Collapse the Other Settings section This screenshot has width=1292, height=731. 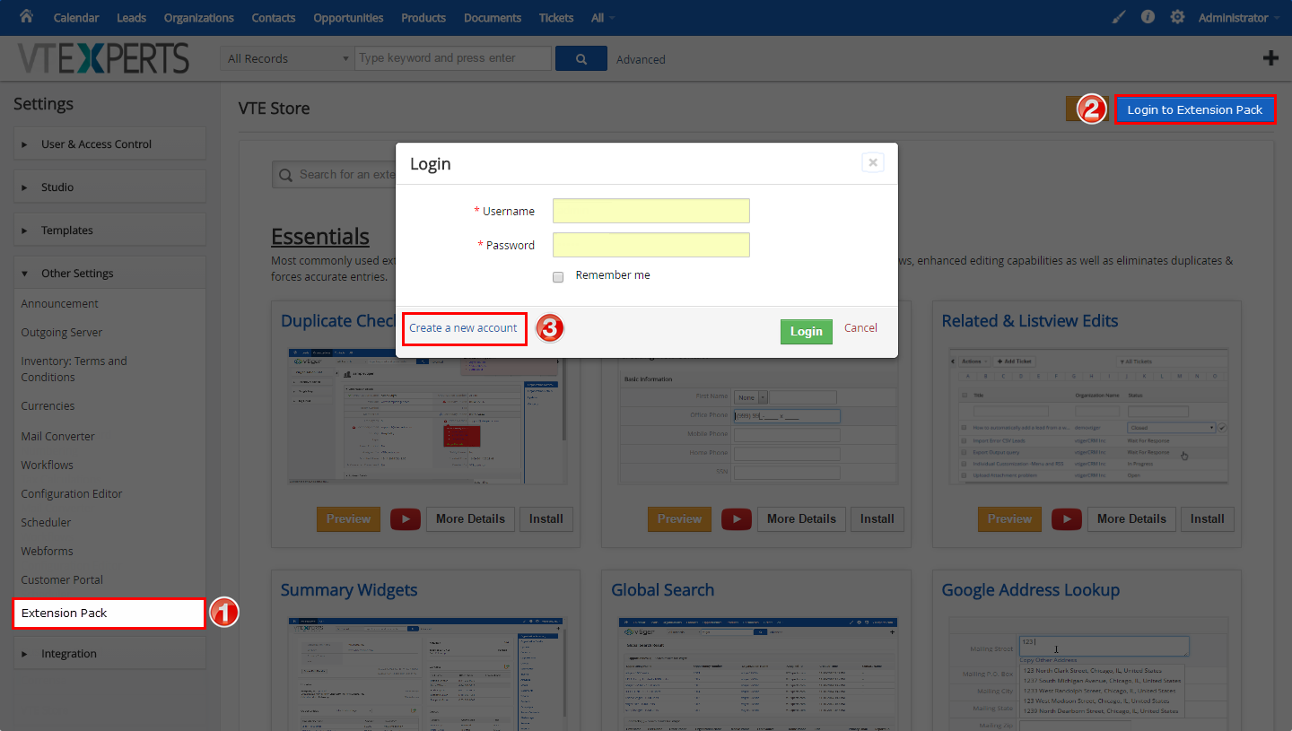(109, 273)
